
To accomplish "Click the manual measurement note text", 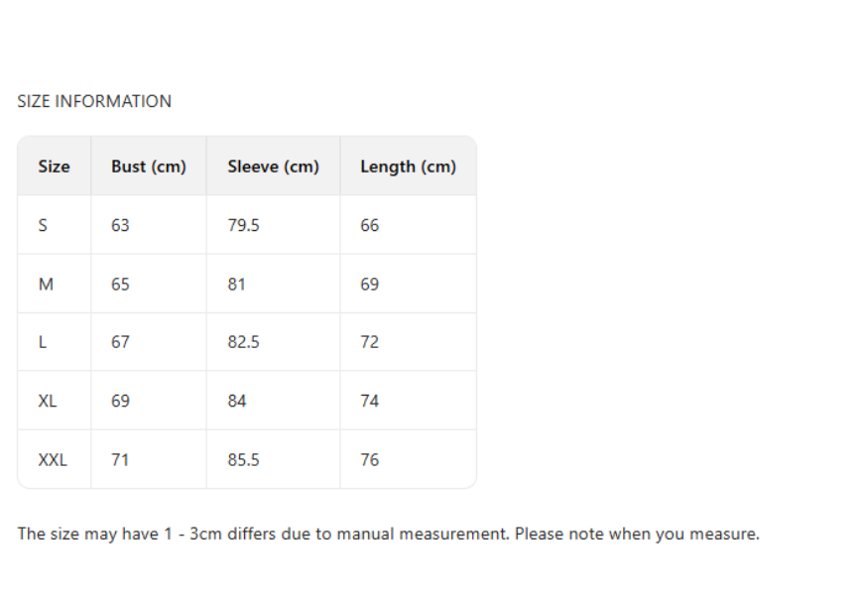I will tap(388, 534).
